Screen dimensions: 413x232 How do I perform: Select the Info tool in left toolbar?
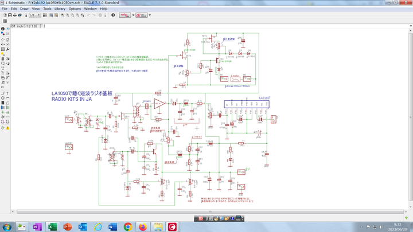(x=3, y=29)
